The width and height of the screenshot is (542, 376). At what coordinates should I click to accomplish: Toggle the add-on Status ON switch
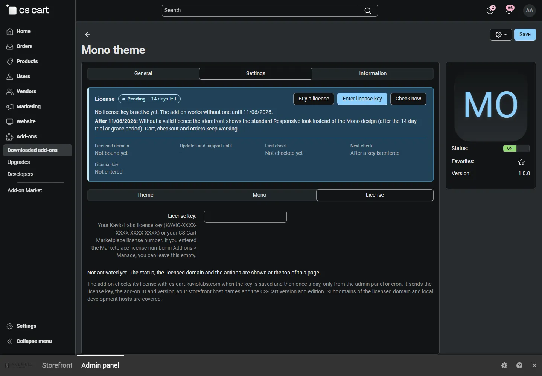pos(516,149)
